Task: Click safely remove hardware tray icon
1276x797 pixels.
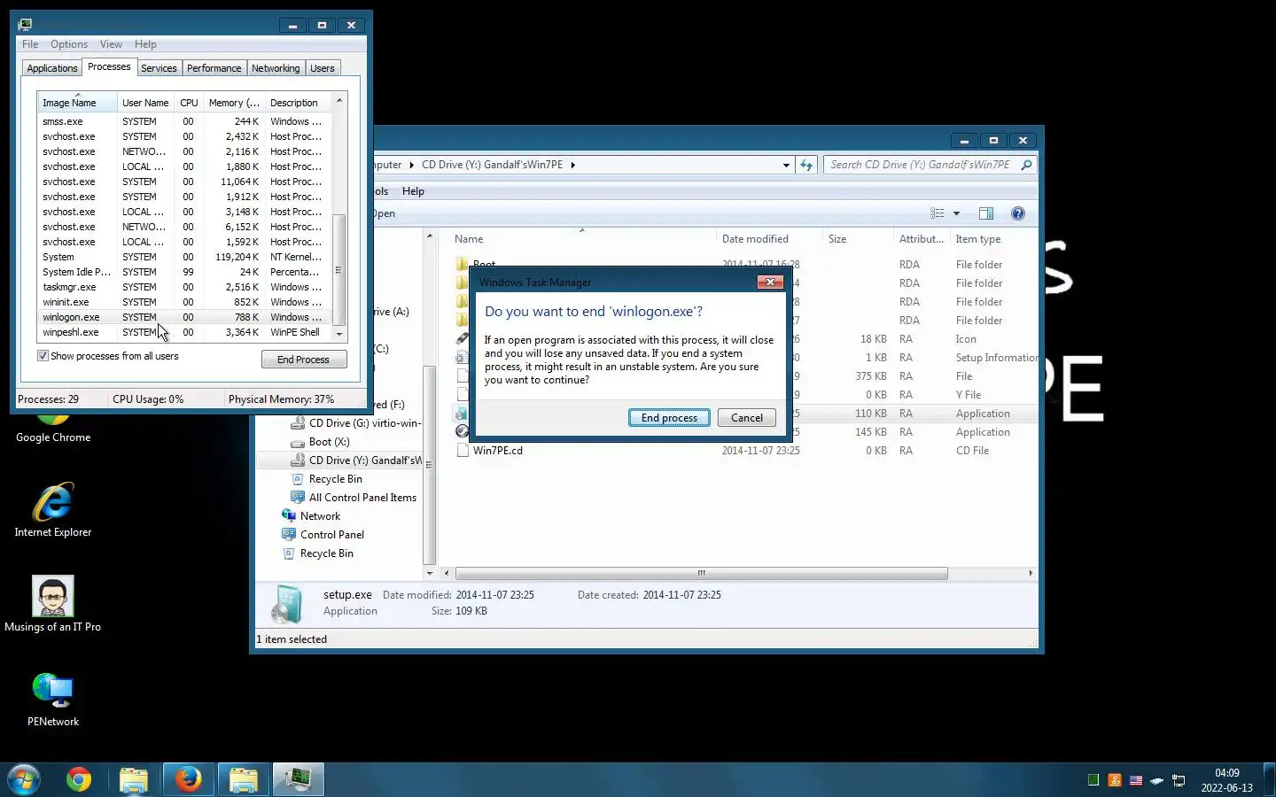Action: pos(1157,780)
